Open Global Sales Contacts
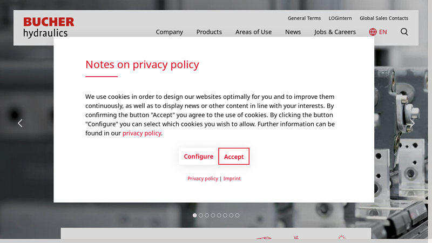 coord(384,18)
